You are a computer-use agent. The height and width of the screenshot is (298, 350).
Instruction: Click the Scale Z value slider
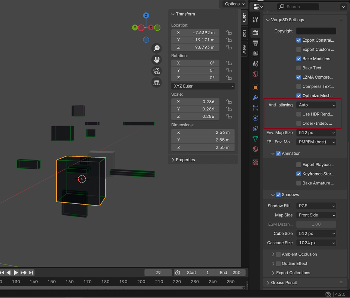[195, 116]
